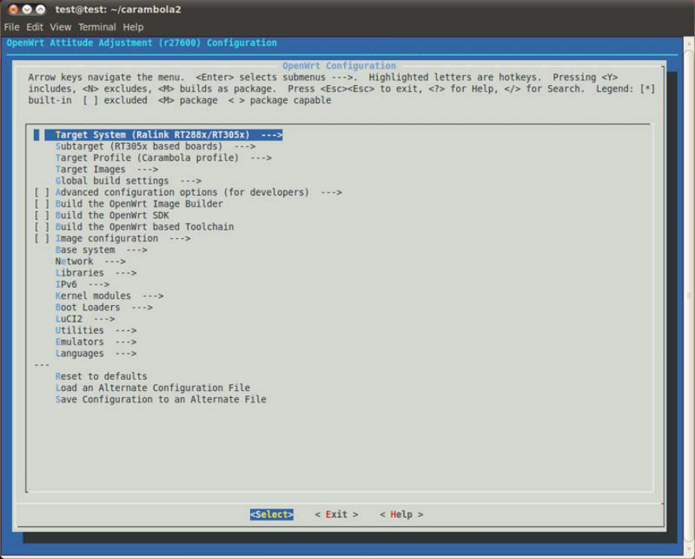Toggle Advanced configuration options checkbox
Image resolution: width=695 pixels, height=559 pixels.
[42, 192]
